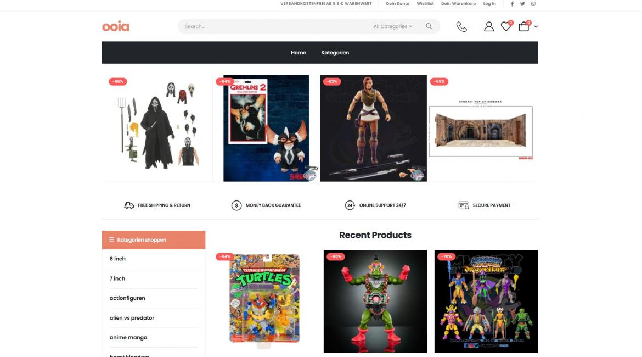Select the anime manga category
This screenshot has height=357, width=642.
point(128,337)
